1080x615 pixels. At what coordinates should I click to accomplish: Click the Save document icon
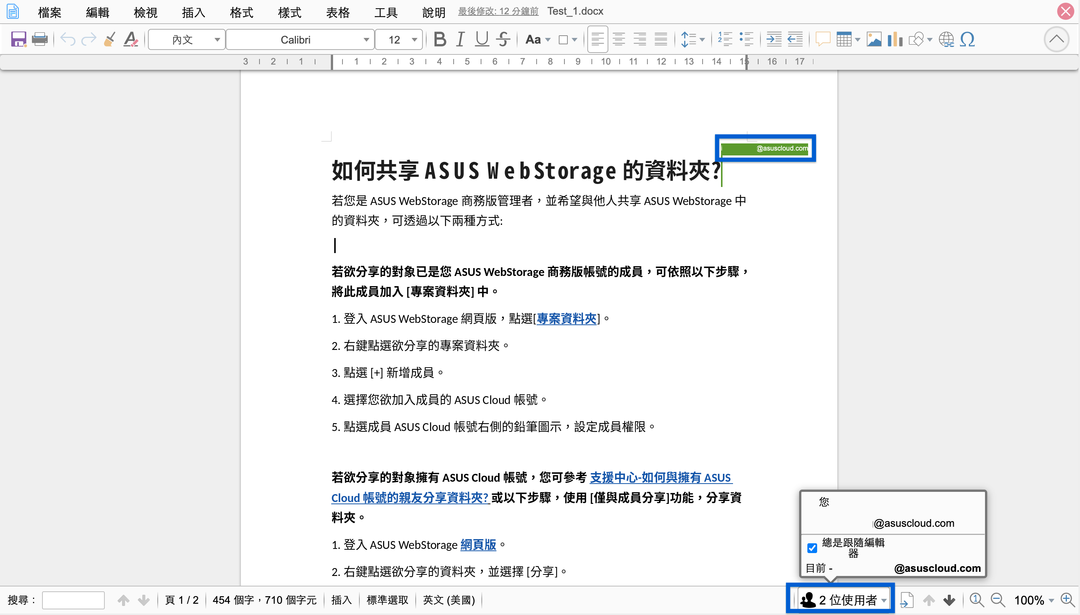click(x=18, y=40)
